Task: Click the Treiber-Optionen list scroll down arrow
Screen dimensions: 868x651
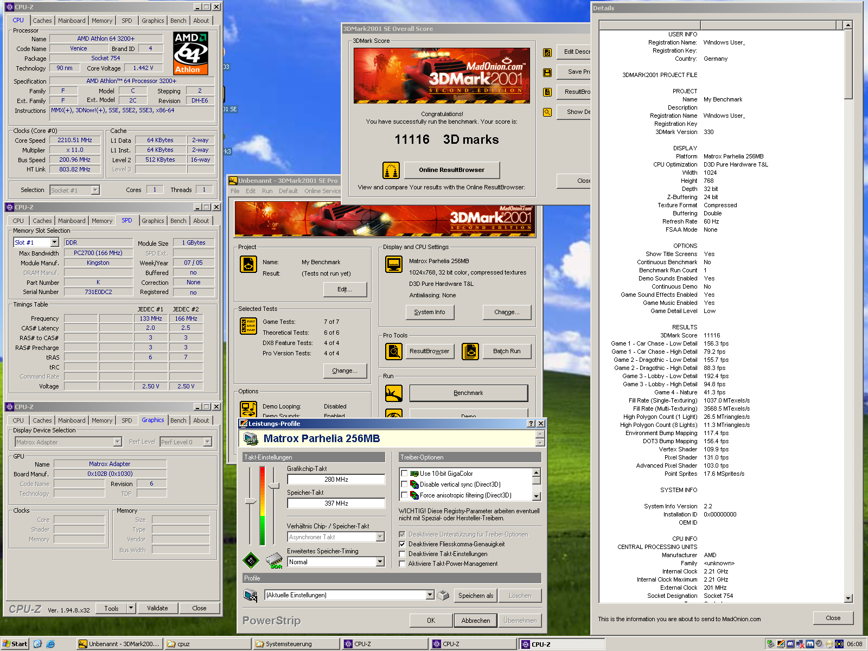Action: click(x=537, y=496)
